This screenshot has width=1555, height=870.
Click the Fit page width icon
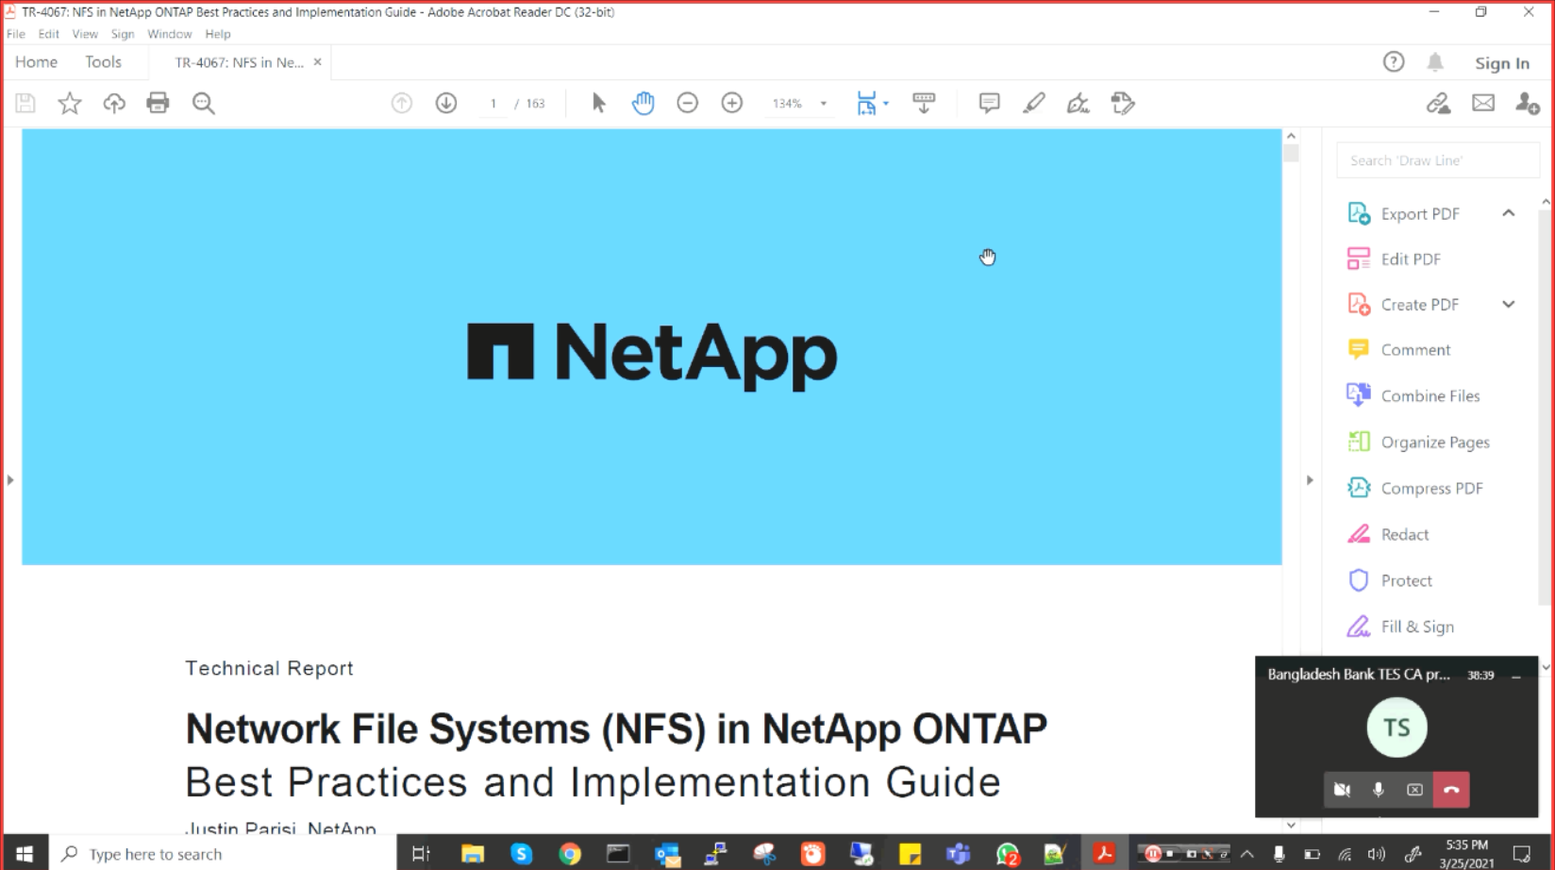tap(866, 103)
